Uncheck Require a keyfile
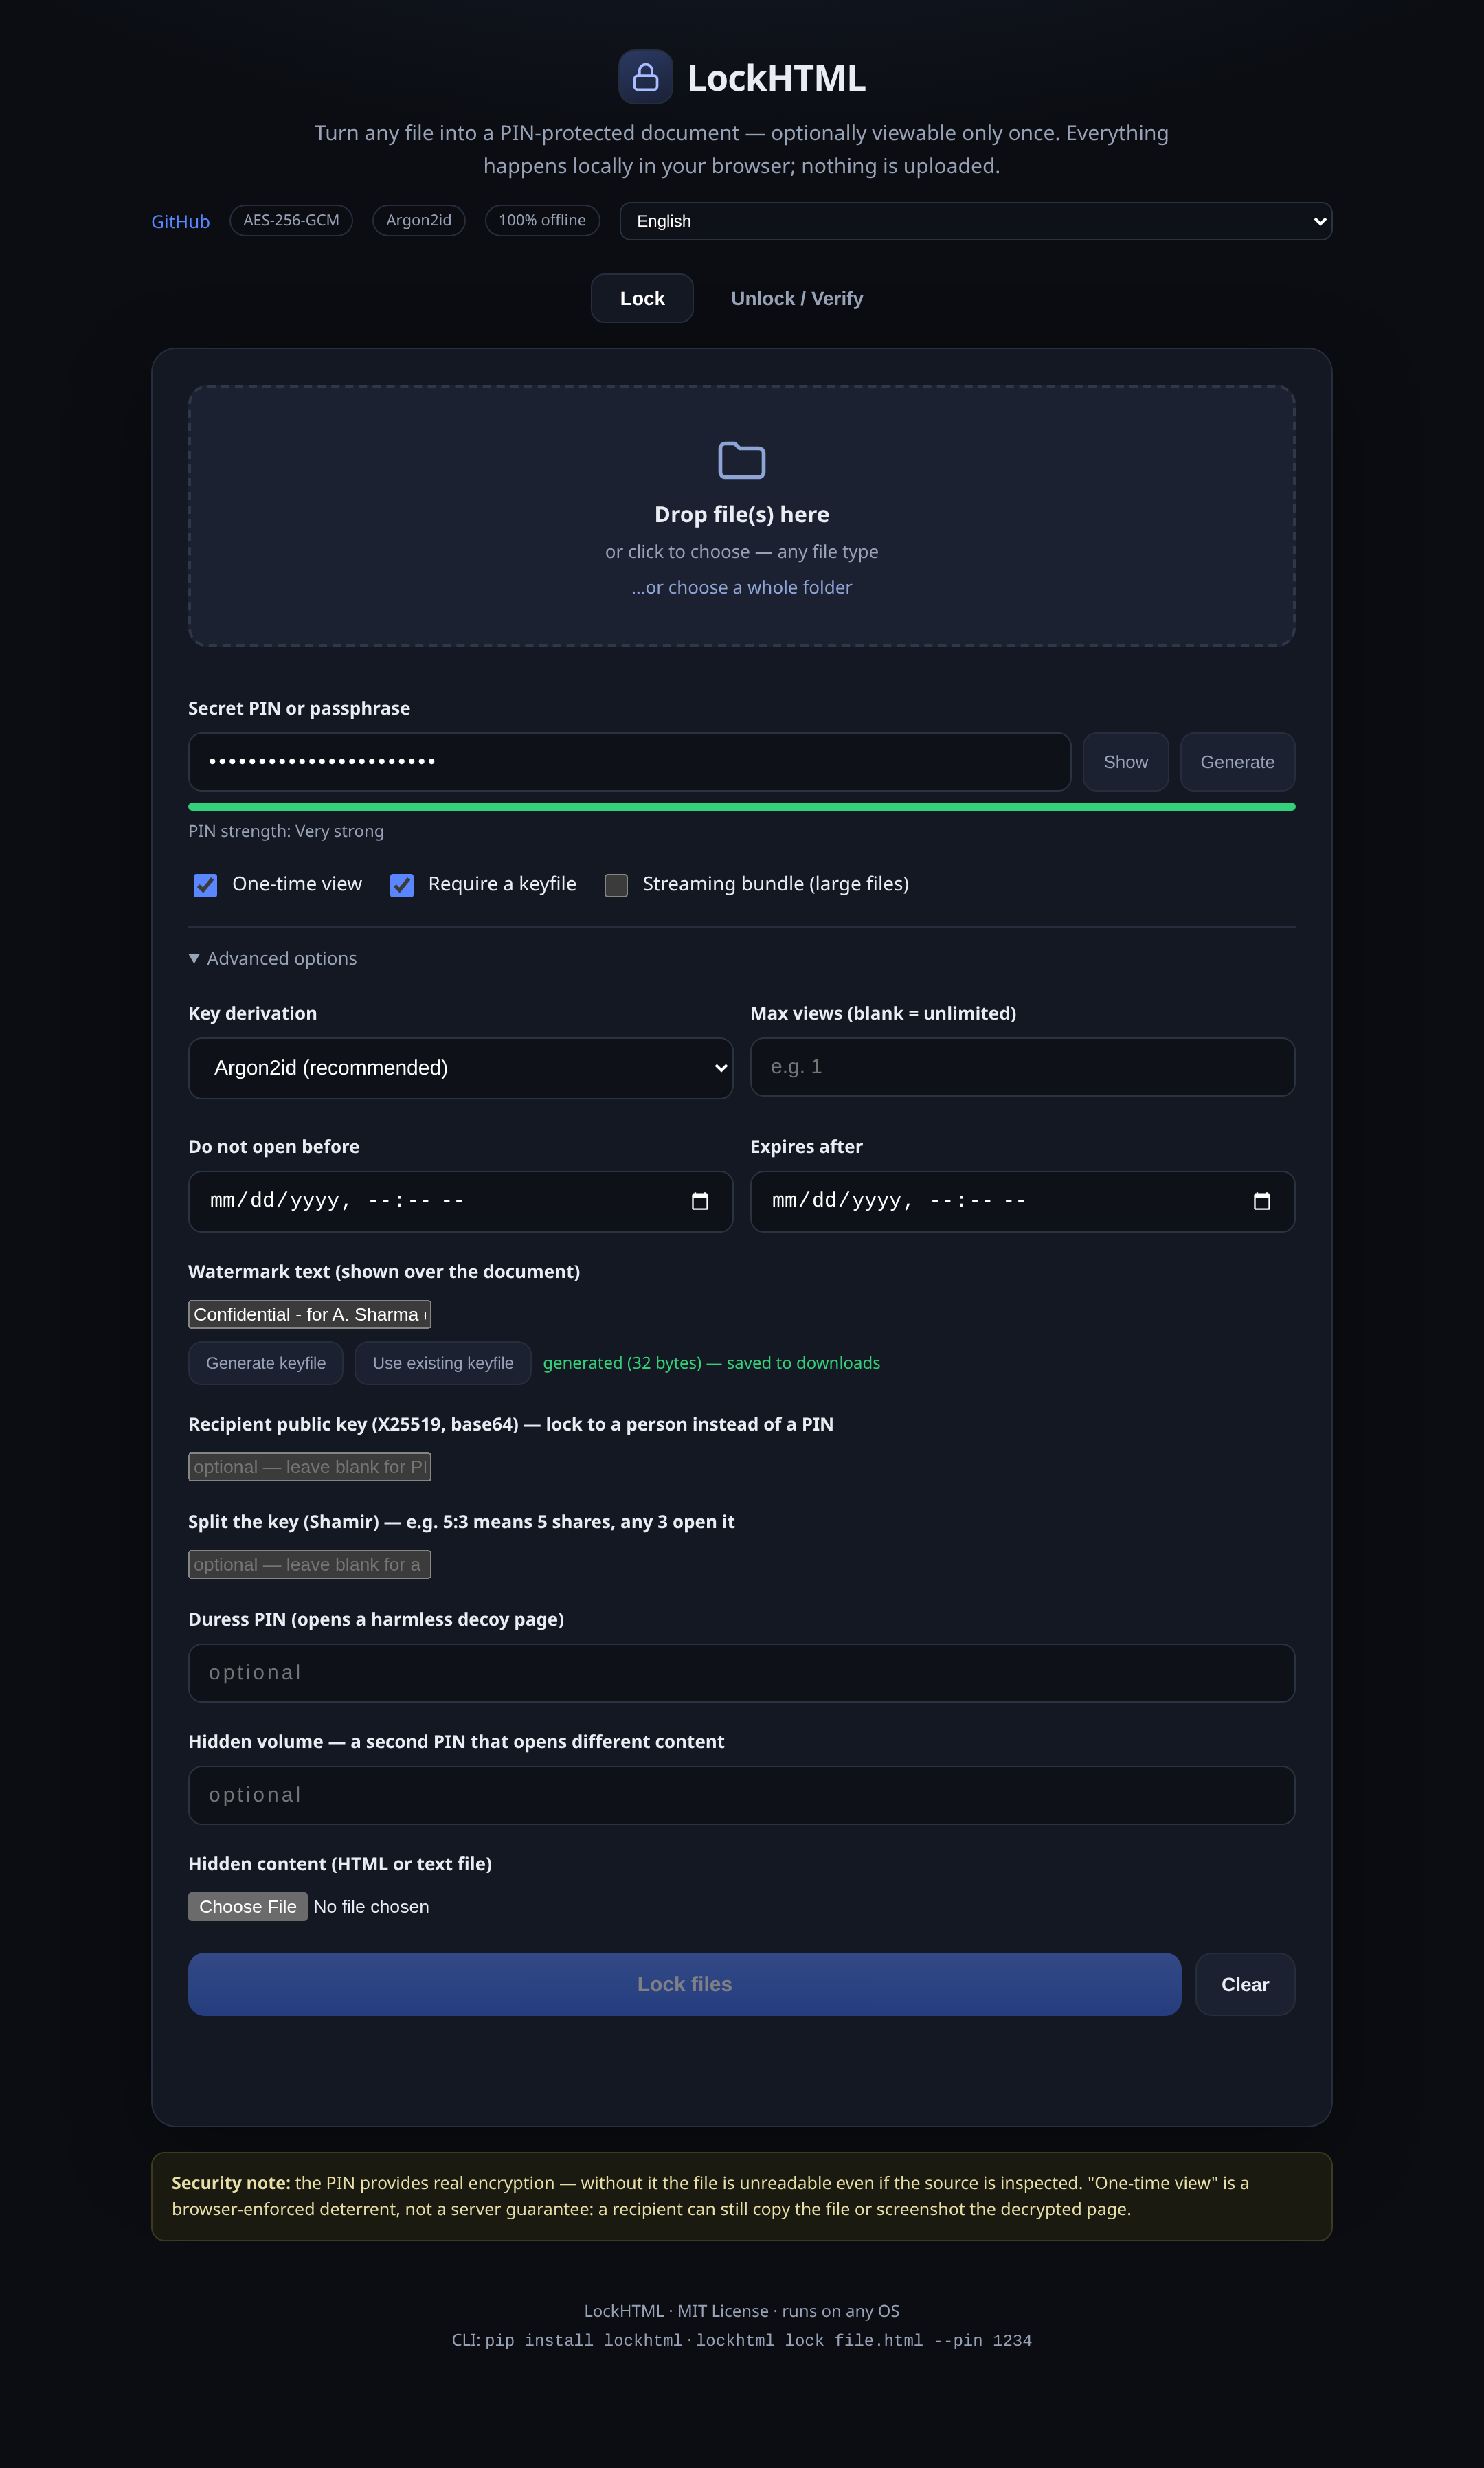Screen dimensions: 1484x2468 coord(402,885)
